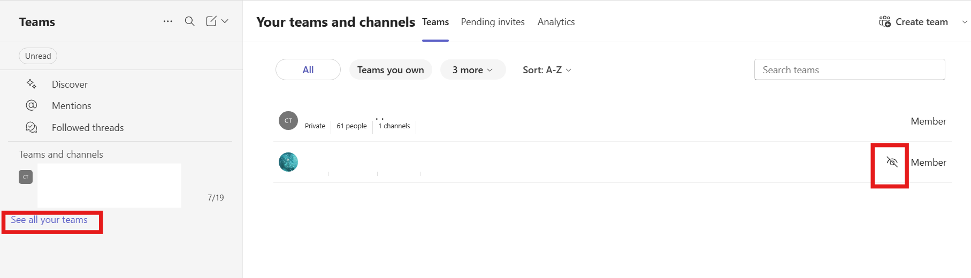Expand the chevron beside Create team

965,22
